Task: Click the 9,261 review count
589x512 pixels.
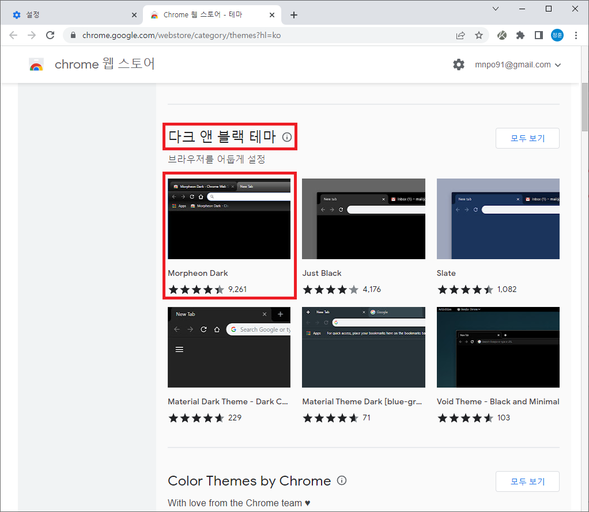Action: click(x=237, y=290)
